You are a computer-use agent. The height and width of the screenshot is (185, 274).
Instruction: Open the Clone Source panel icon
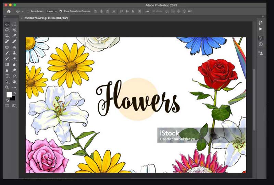[261, 53]
